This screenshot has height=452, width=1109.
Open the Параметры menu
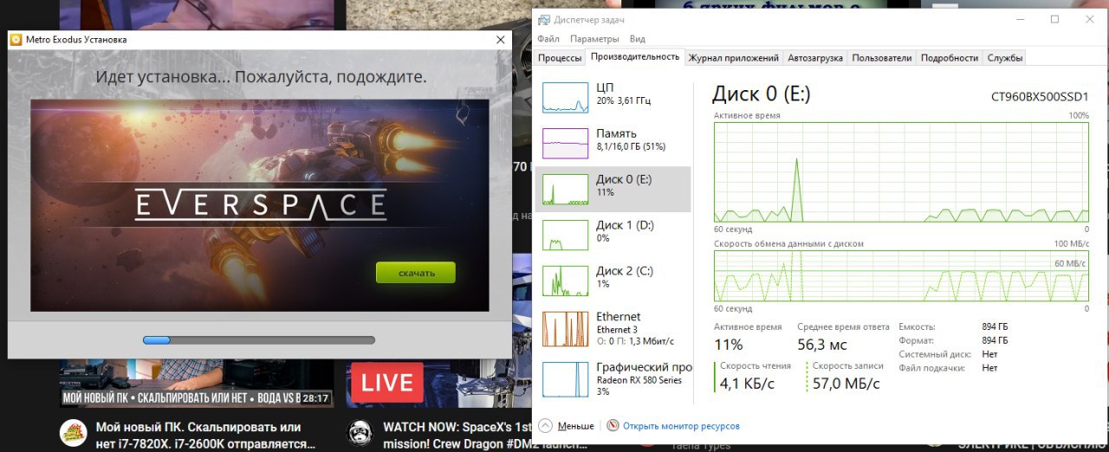[594, 39]
